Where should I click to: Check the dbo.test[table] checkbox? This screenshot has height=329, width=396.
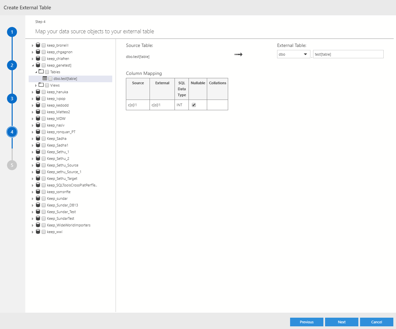[x=50, y=79]
